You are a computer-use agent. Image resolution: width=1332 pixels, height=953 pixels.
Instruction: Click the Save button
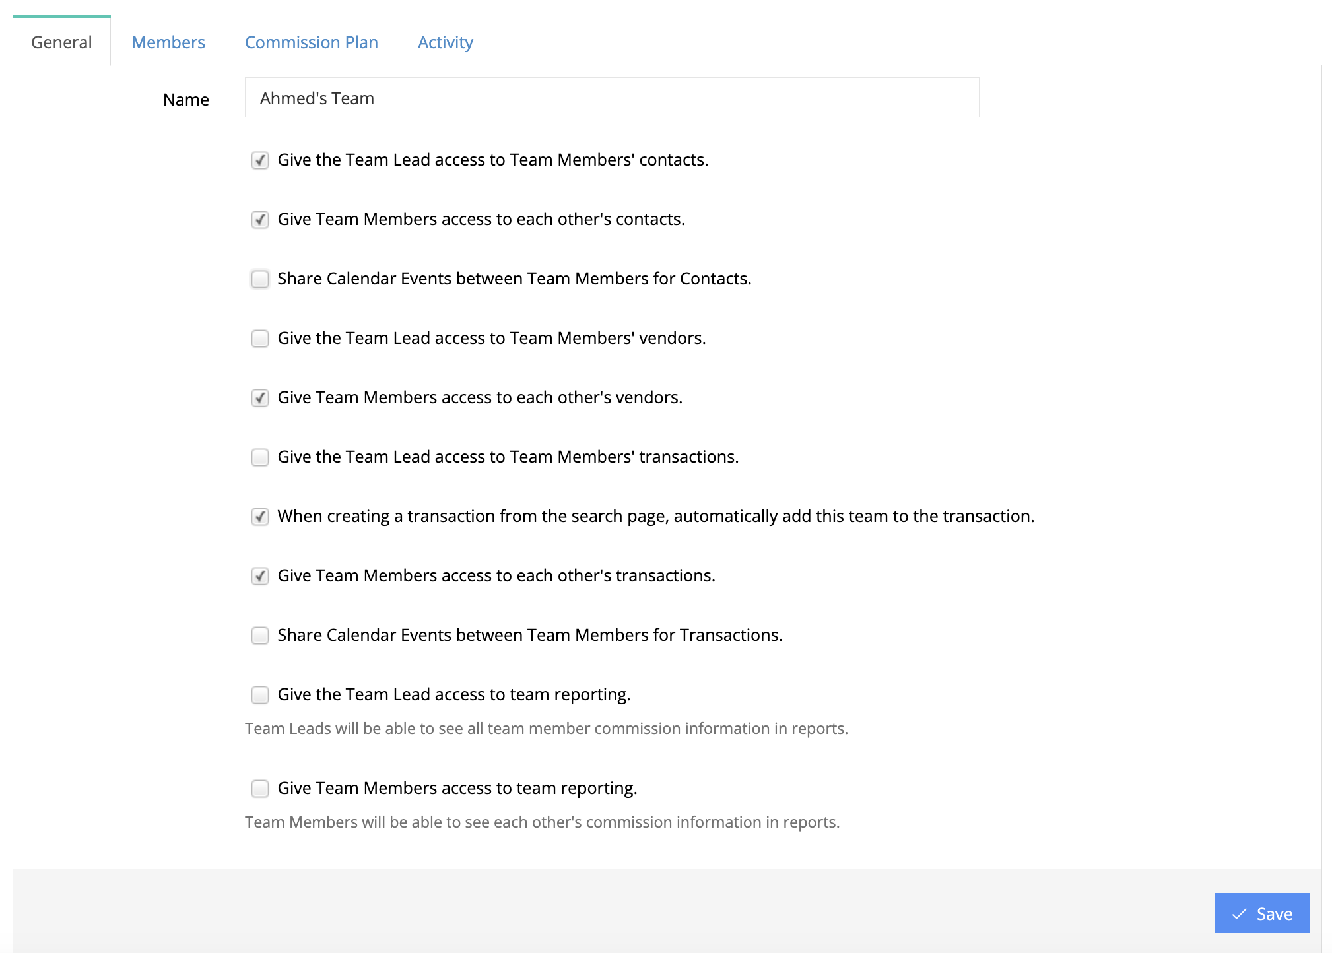pos(1261,913)
